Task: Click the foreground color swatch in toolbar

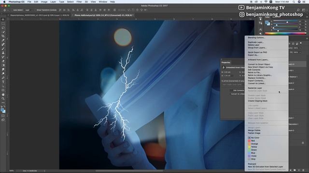Action: (x=2, y=110)
